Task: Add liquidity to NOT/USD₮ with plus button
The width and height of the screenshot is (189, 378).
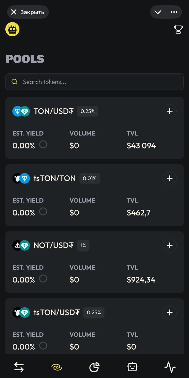Action: (x=170, y=245)
